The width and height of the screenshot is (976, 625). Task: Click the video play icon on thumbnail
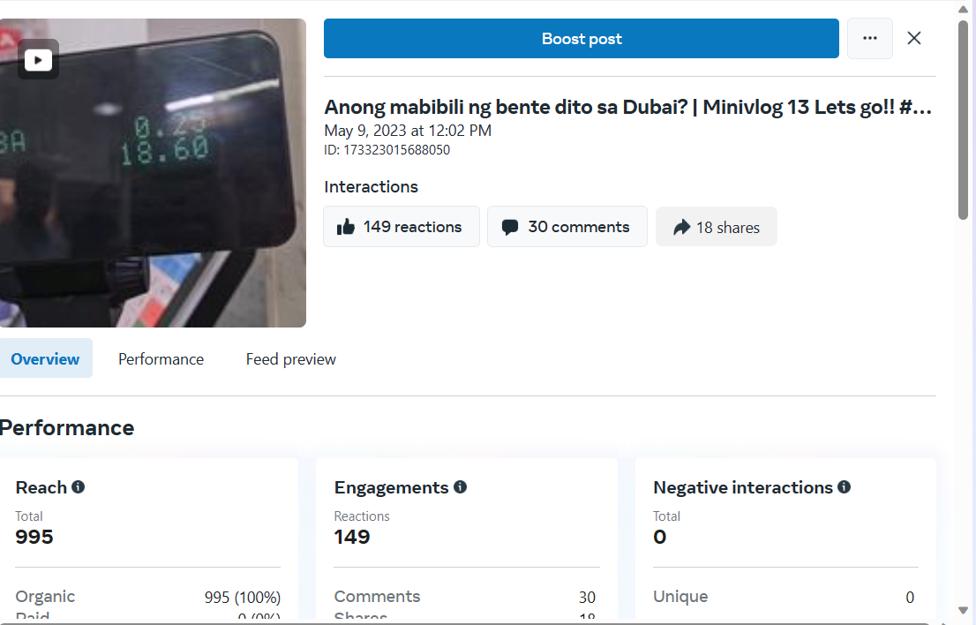pyautogui.click(x=38, y=60)
